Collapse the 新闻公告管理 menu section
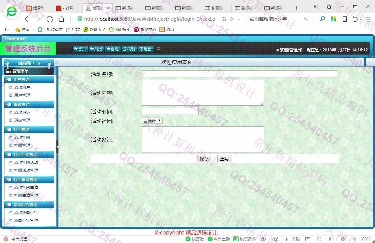Screen dimensions: 375x243 pos(29,204)
